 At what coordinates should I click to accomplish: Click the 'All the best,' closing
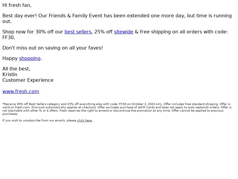[16, 69]
